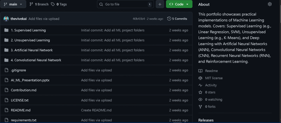Open the requirements.txt file

tap(24, 120)
